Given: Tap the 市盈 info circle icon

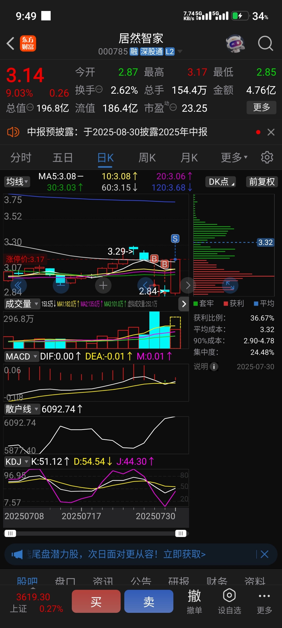Looking at the screenshot, I should pyautogui.click(x=173, y=107).
